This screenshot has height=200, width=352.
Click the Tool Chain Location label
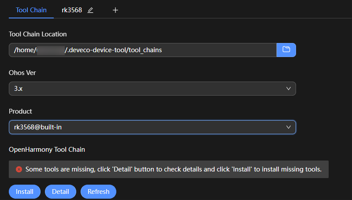point(38,34)
